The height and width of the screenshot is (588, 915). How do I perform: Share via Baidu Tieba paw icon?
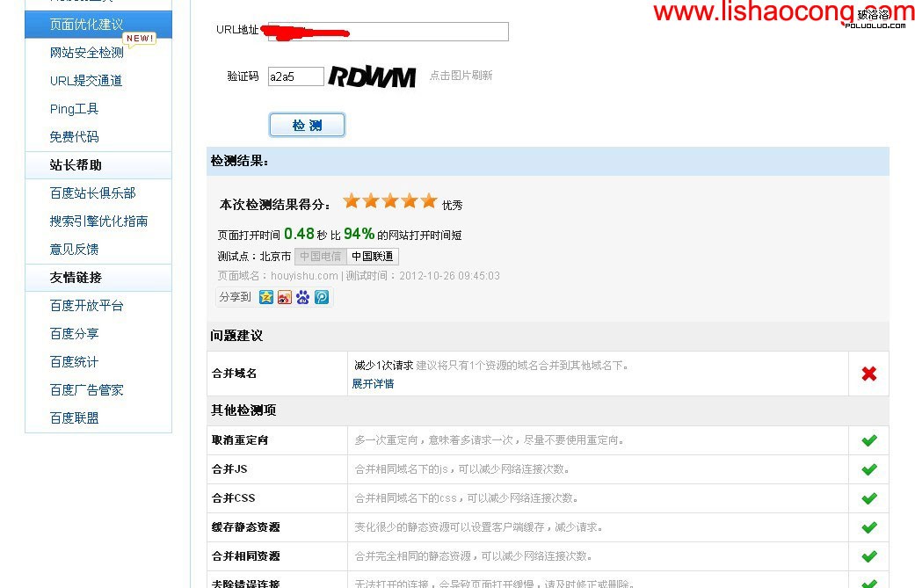click(303, 296)
